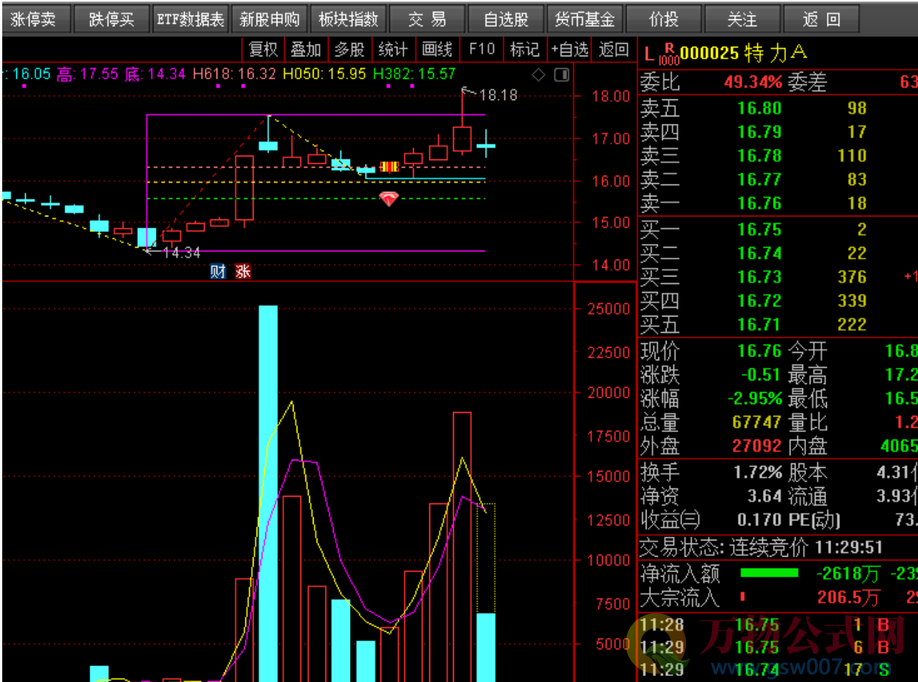Viewport: 918px width, 682px height.
Task: Open 新股申购 page
Action: [x=269, y=19]
